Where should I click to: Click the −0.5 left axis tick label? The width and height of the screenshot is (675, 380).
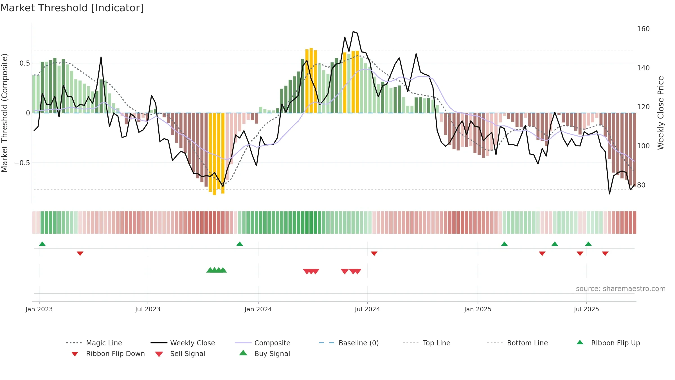22,163
